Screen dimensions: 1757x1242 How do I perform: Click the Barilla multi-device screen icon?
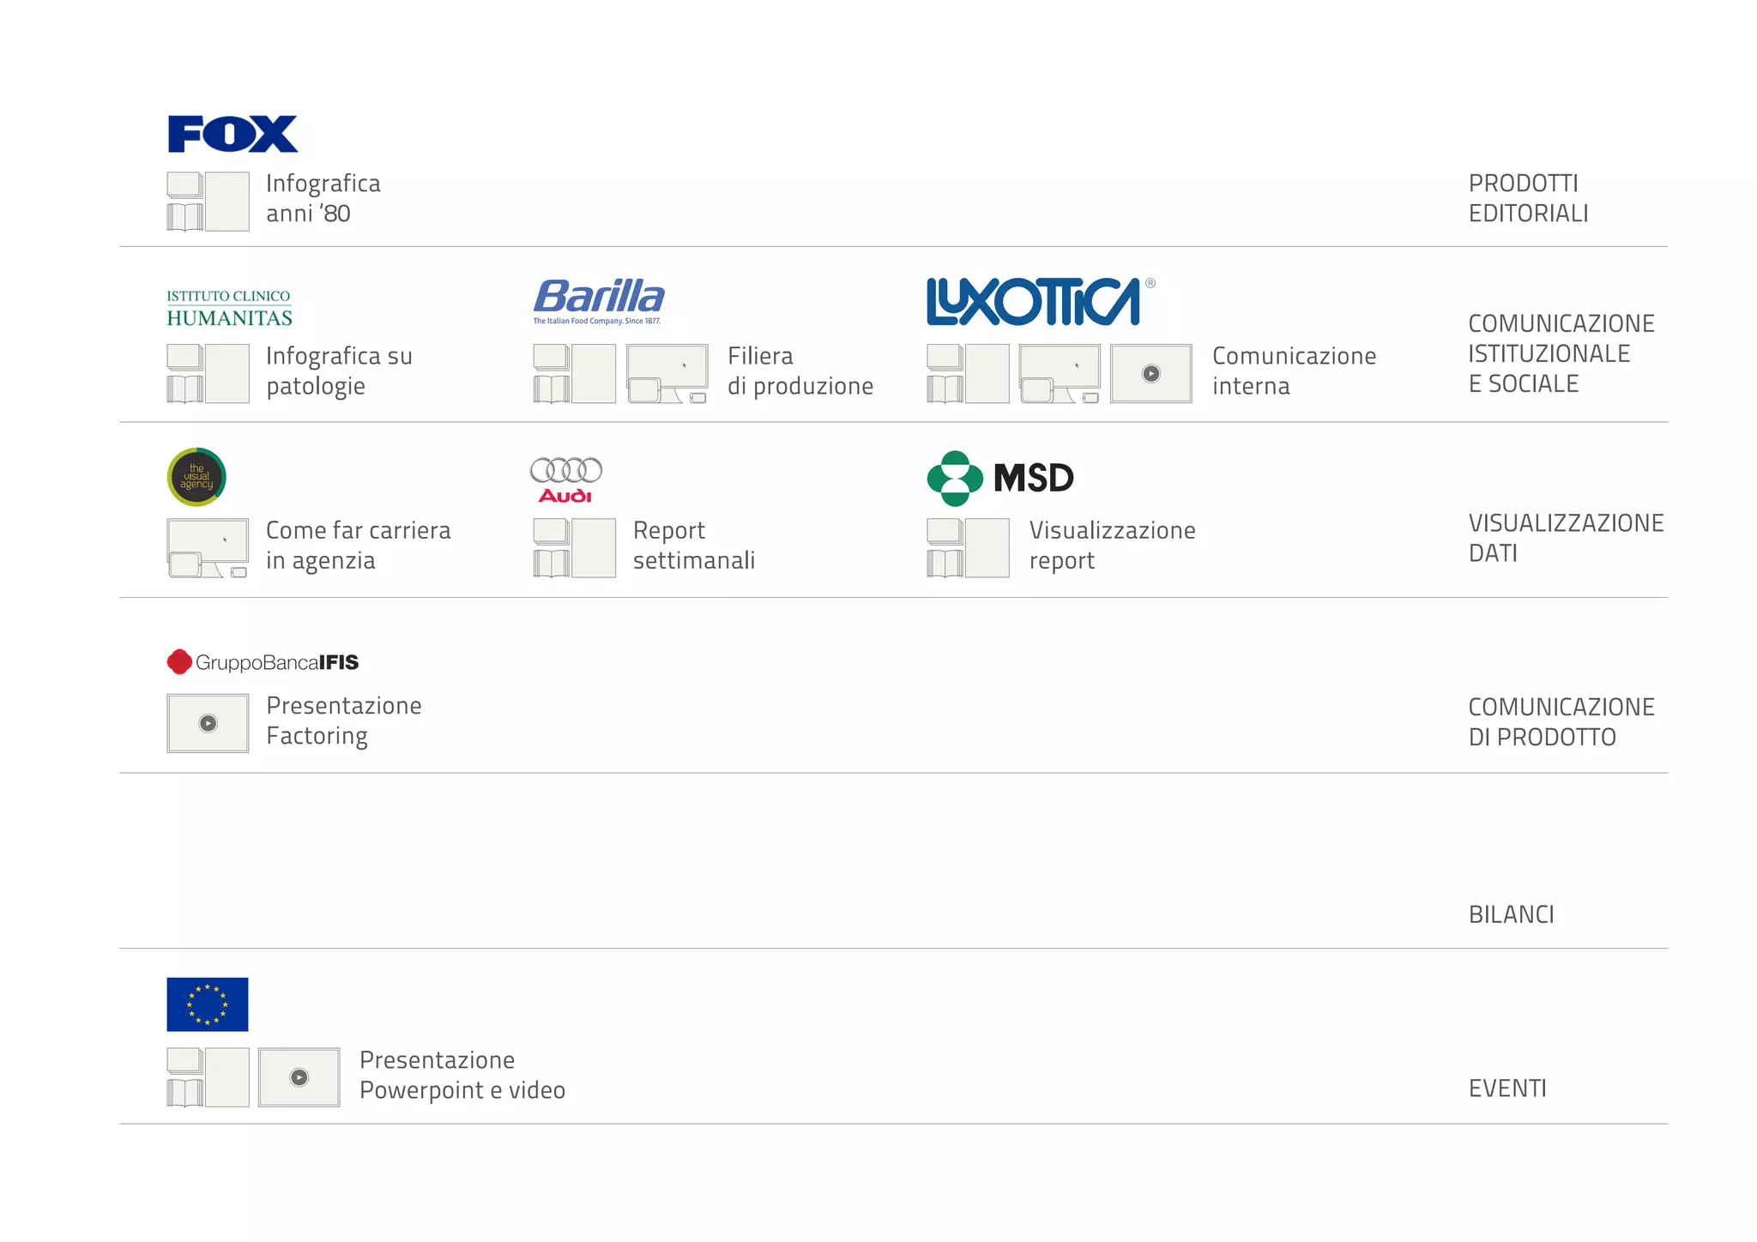pos(667,373)
